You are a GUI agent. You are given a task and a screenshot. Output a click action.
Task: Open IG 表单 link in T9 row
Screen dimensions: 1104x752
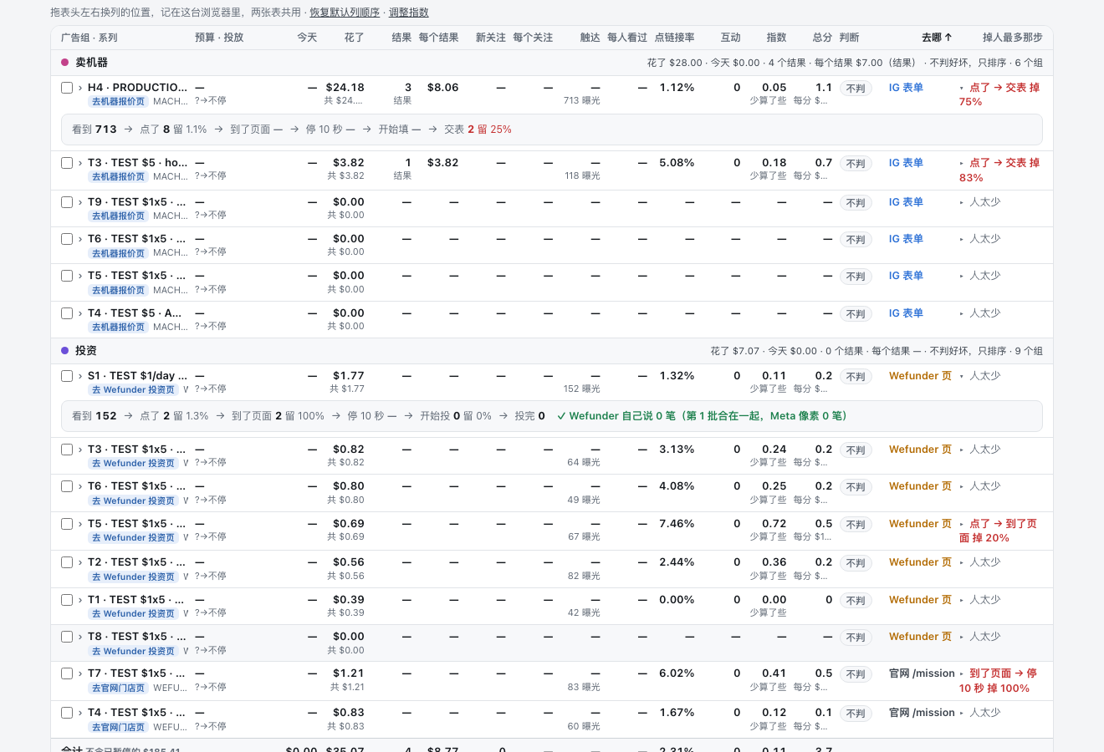pos(906,202)
